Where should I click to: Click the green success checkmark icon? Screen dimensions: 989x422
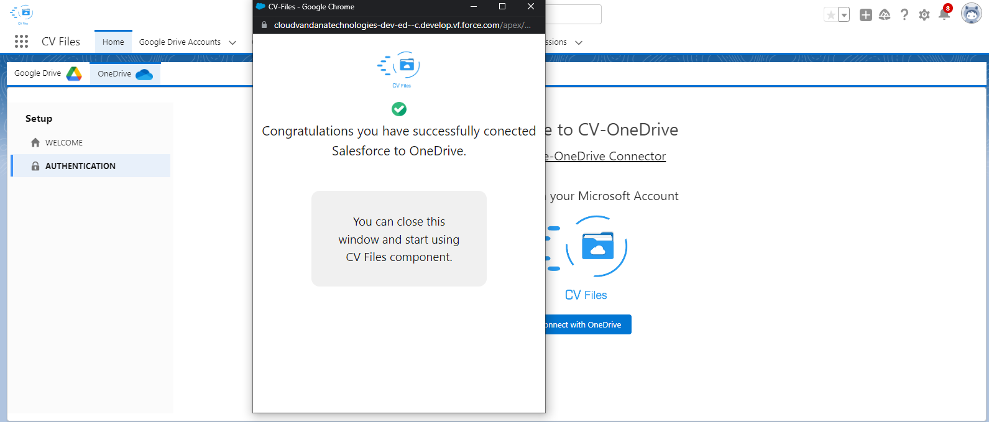(399, 109)
